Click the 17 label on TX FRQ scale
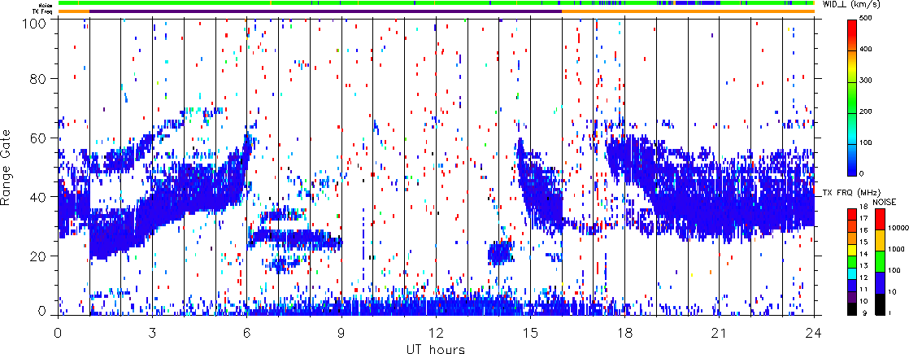The height and width of the screenshot is (354, 909). [x=863, y=220]
